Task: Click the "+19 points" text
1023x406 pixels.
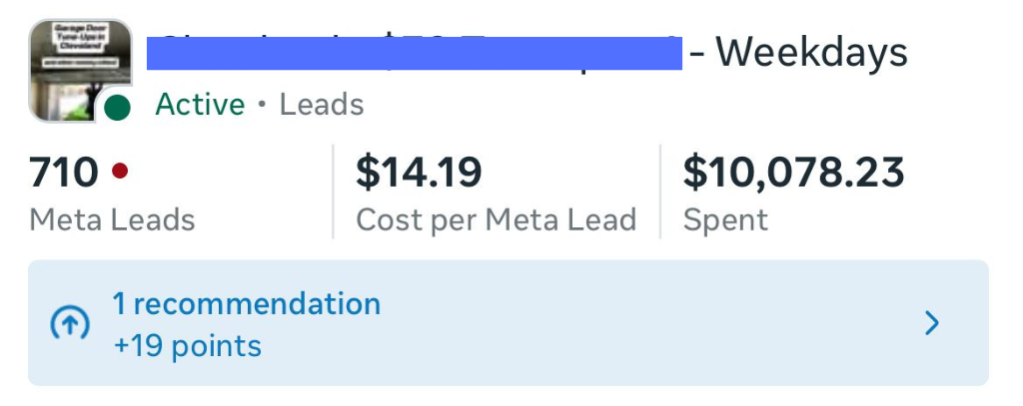Action: [187, 346]
